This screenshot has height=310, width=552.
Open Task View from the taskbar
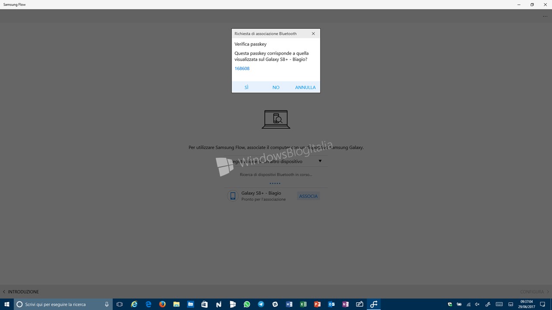pos(120,304)
